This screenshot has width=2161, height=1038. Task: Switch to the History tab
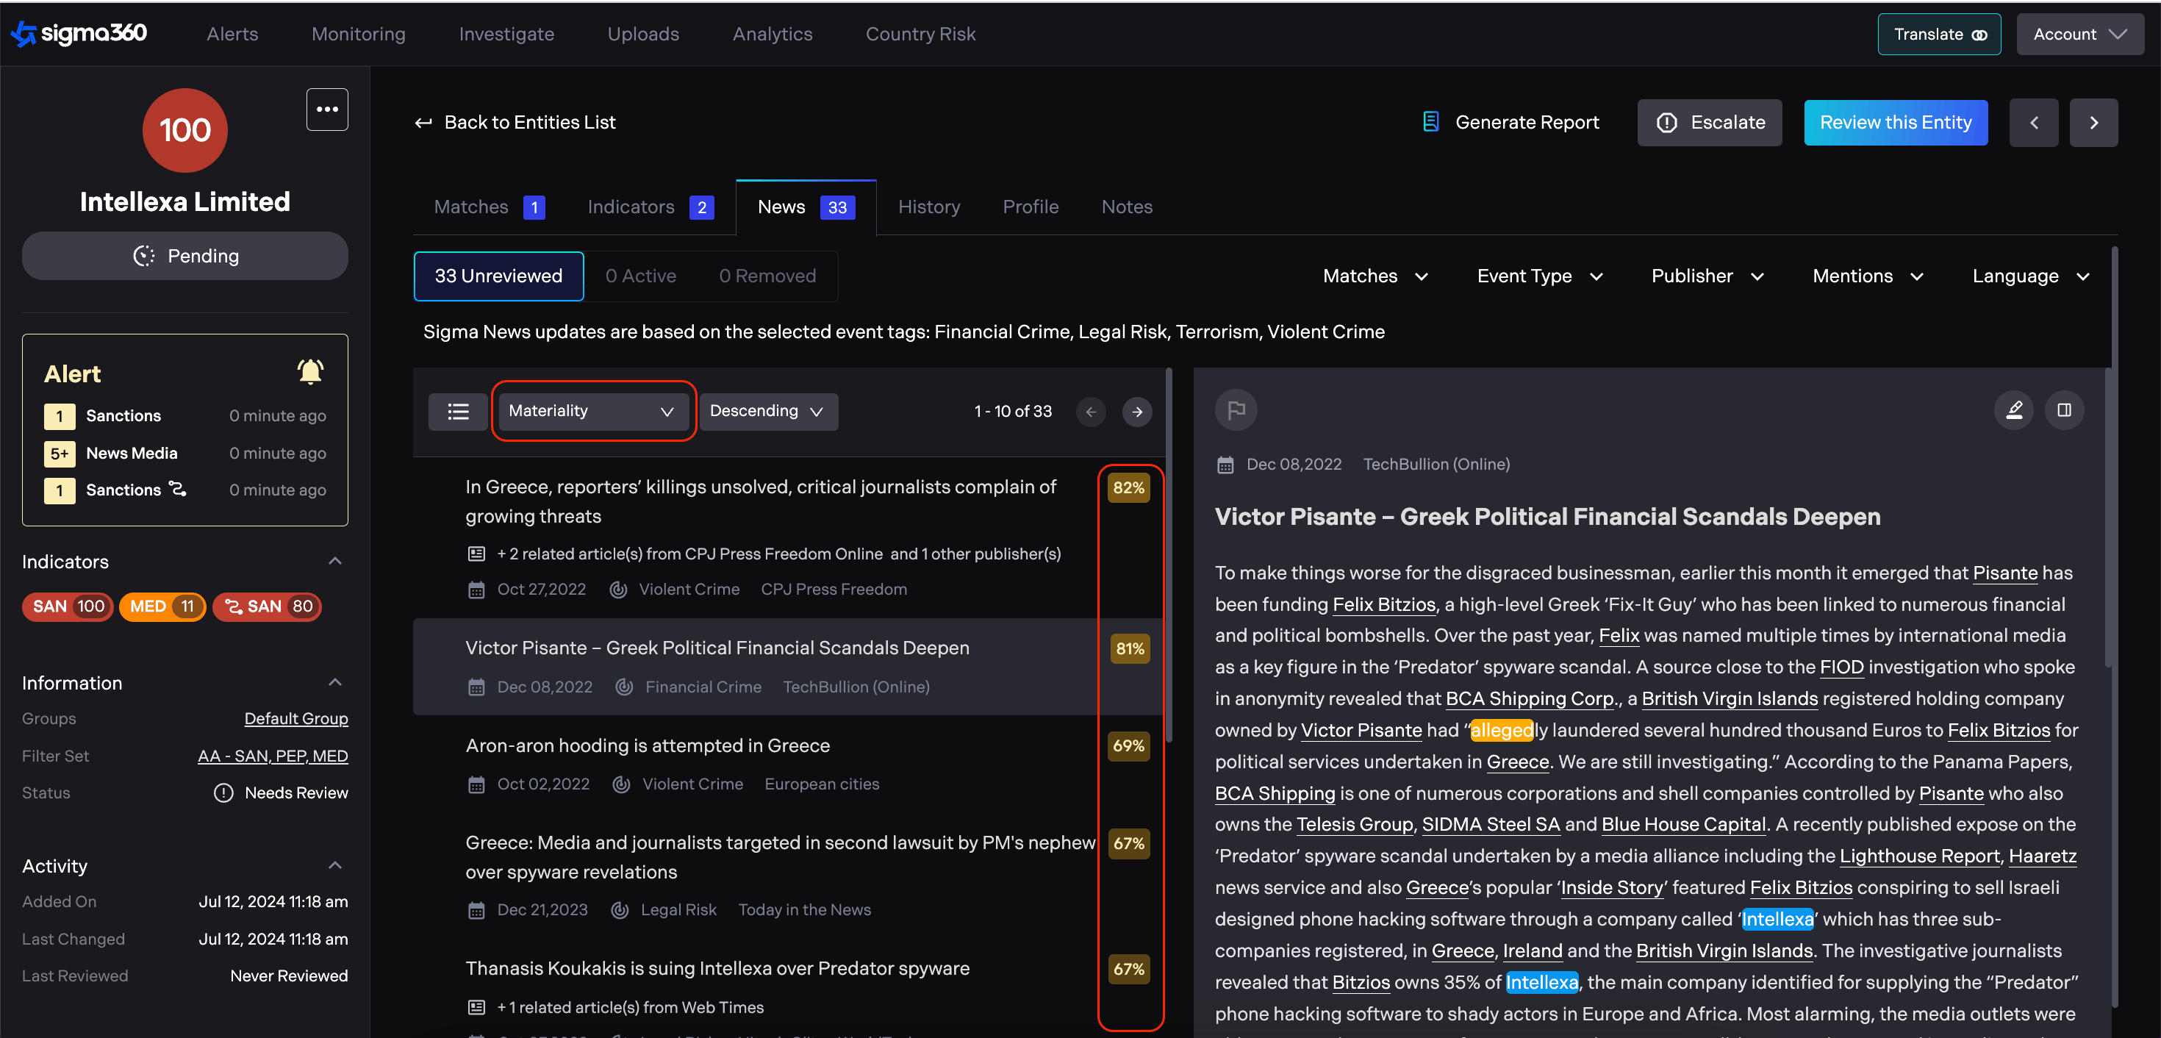pyautogui.click(x=928, y=207)
